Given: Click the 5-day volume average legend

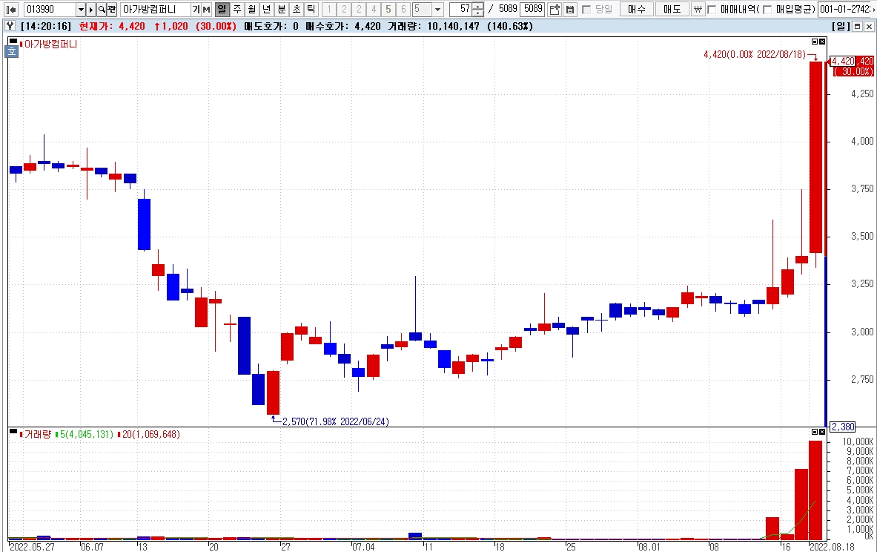Looking at the screenshot, I should point(85,435).
